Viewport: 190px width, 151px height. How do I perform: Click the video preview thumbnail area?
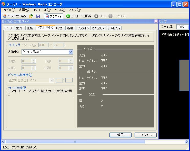click(184, 75)
